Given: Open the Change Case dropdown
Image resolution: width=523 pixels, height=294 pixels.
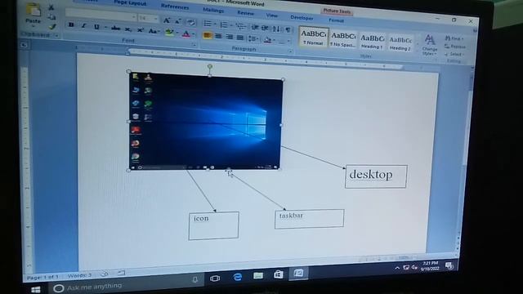Looking at the screenshot, I should [154, 31].
